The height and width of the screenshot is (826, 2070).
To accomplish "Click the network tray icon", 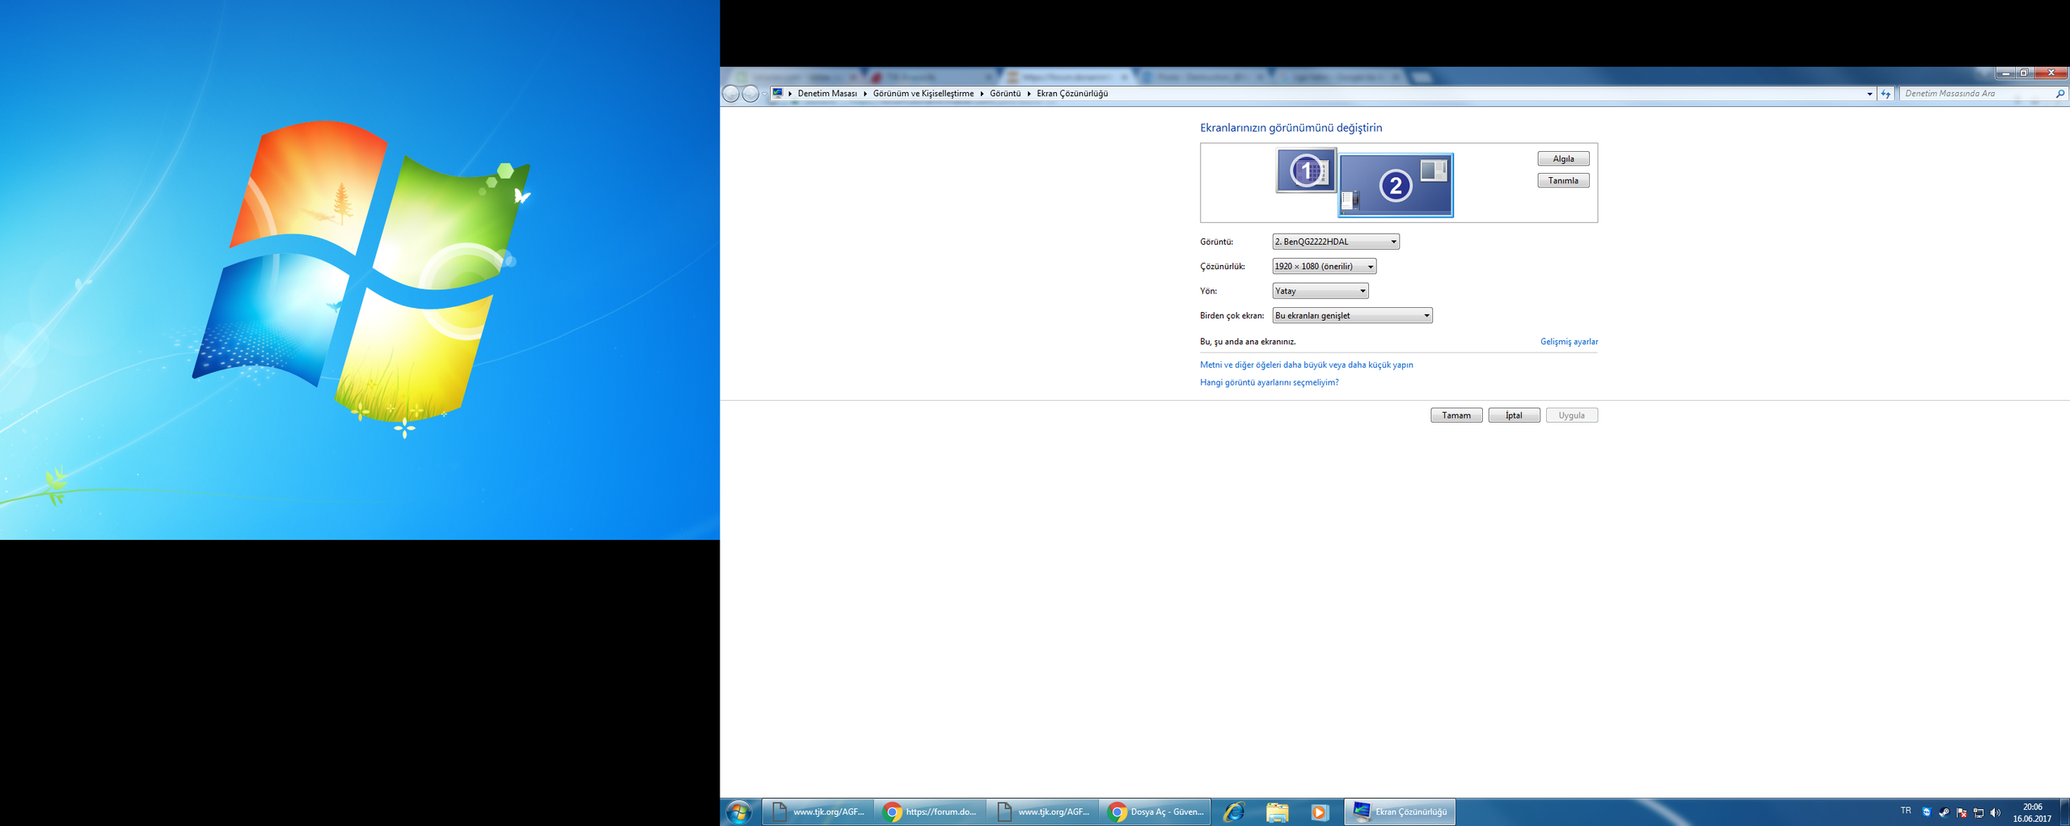I will (x=1979, y=813).
